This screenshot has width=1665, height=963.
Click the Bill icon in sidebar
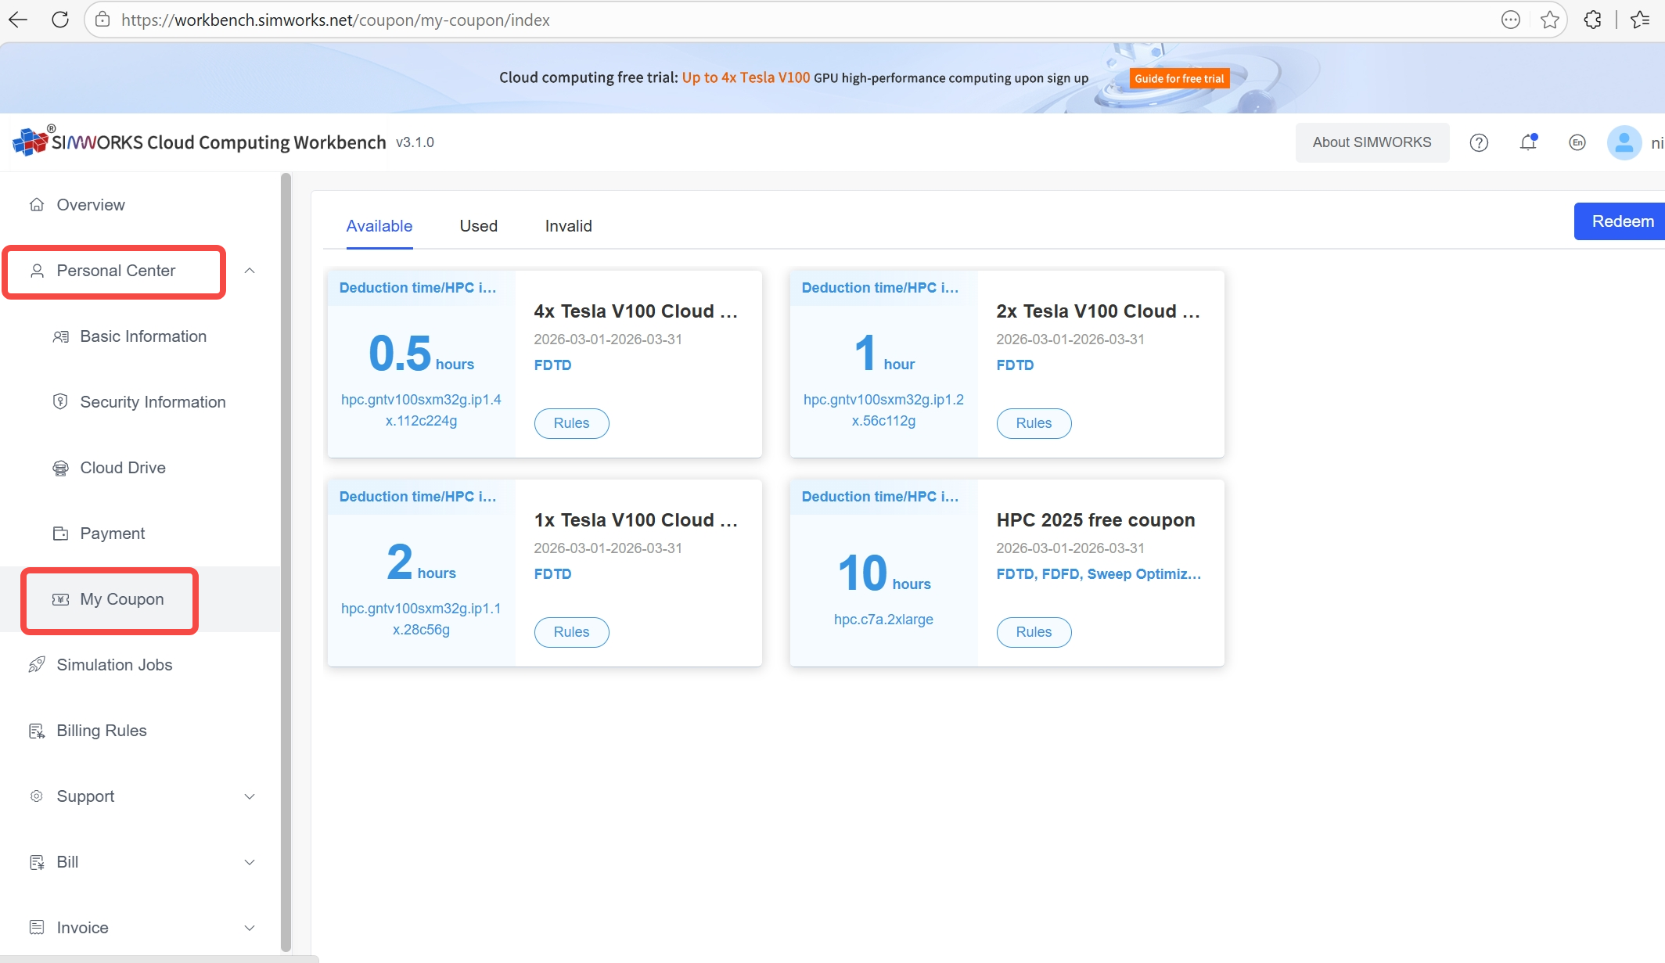[x=37, y=862]
